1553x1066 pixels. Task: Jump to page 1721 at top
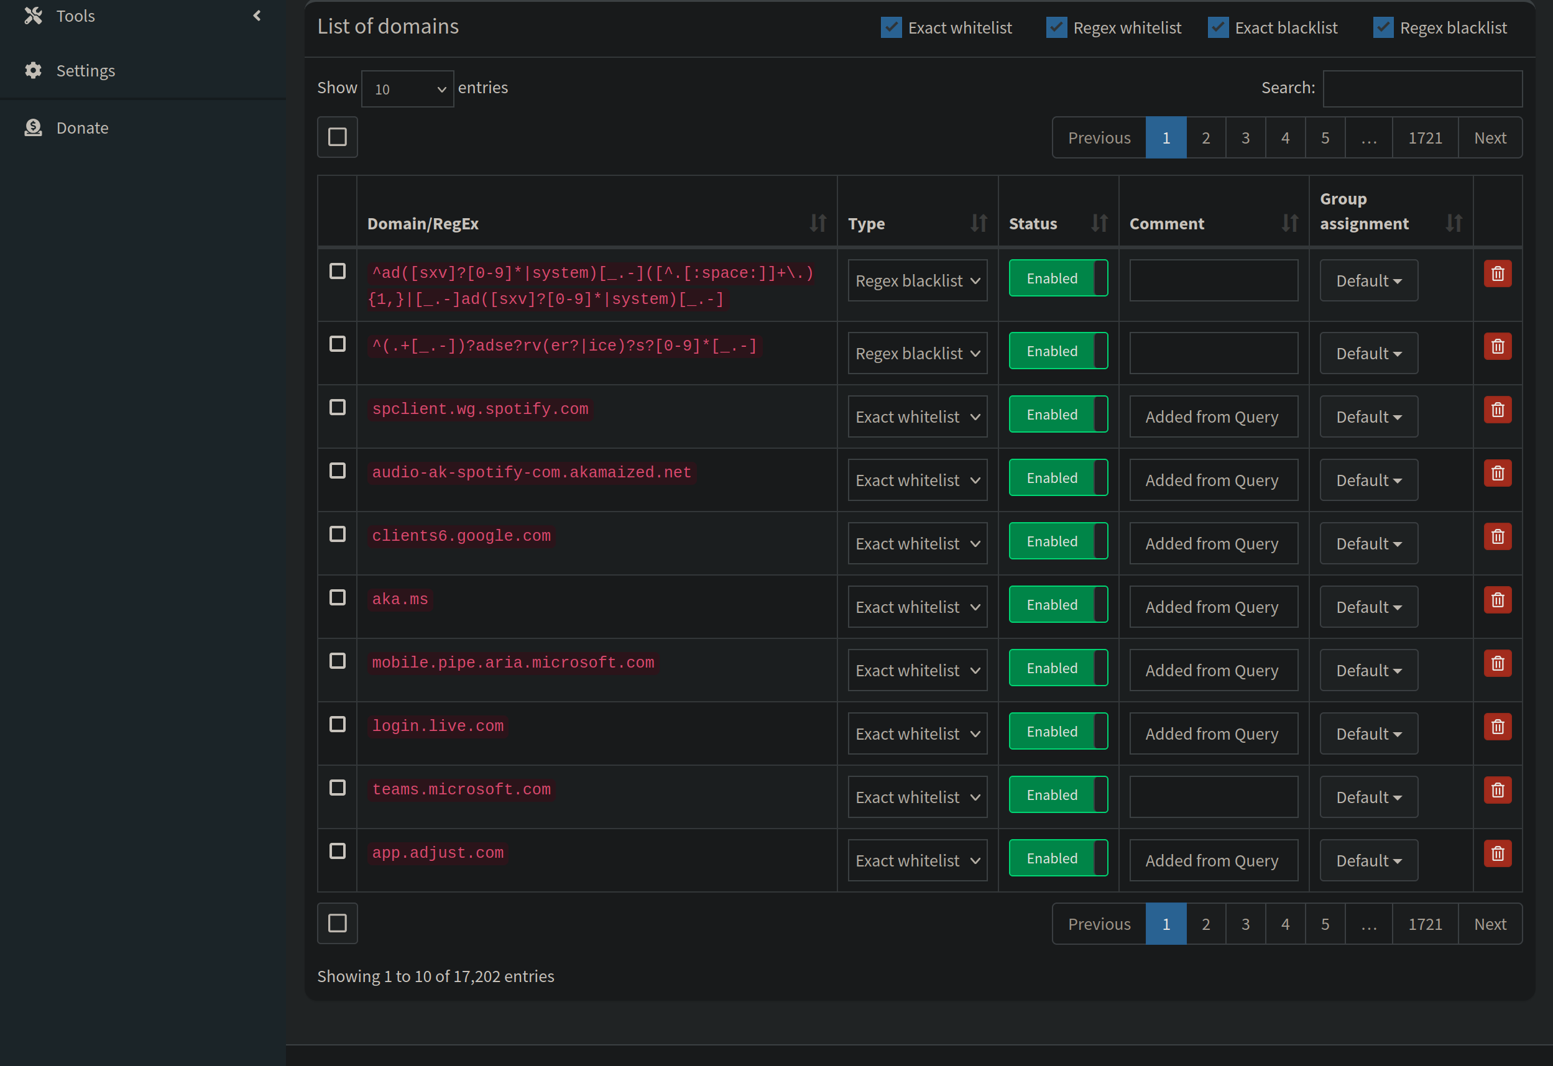tap(1425, 137)
